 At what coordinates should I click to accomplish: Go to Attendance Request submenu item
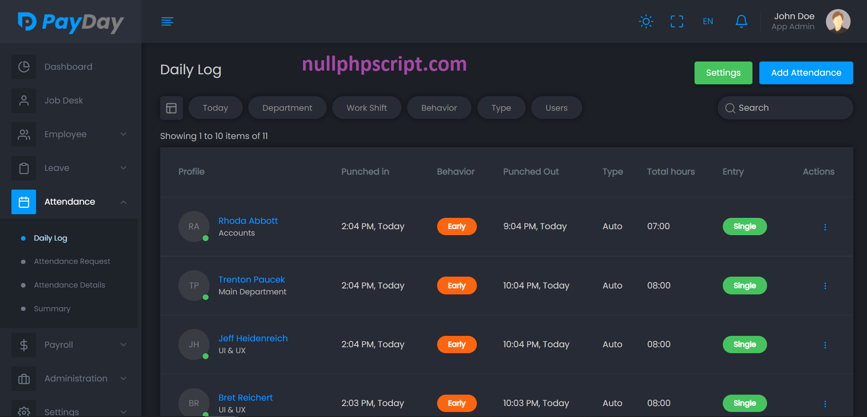(72, 262)
